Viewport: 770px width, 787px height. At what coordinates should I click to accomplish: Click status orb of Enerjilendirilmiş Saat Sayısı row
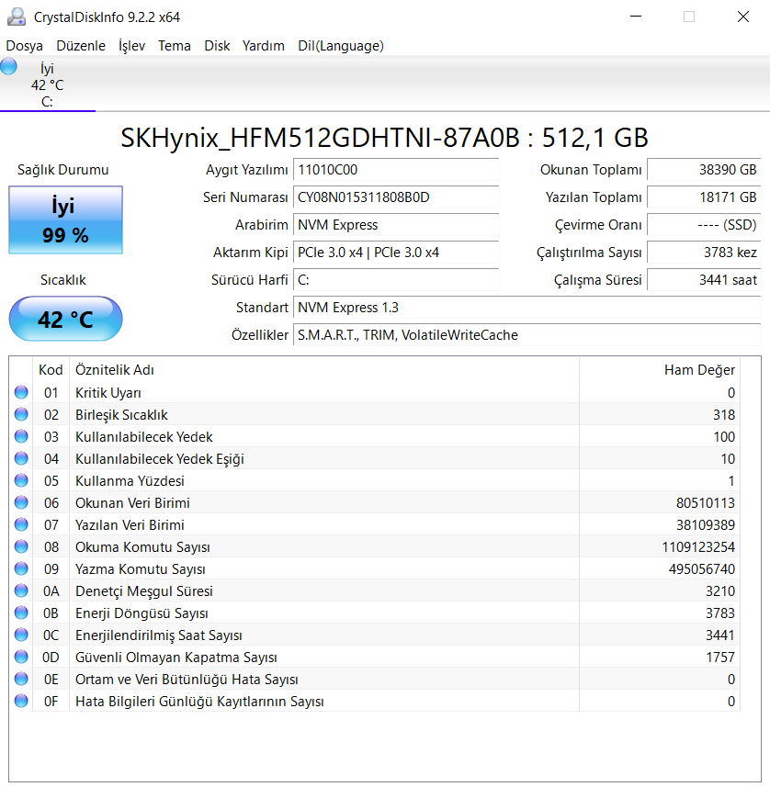coord(21,635)
